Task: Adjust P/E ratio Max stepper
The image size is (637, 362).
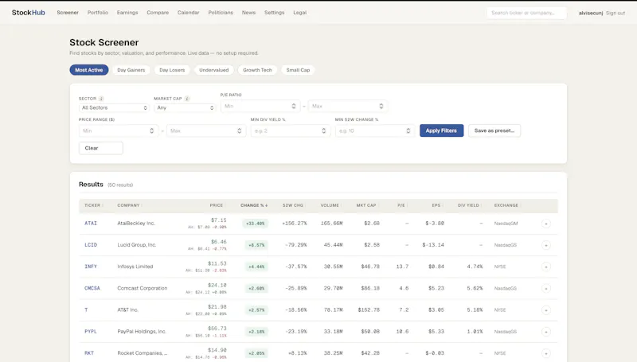Action: point(381,106)
